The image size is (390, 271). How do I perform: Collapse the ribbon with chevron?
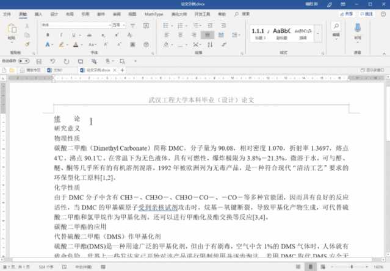coord(384,53)
